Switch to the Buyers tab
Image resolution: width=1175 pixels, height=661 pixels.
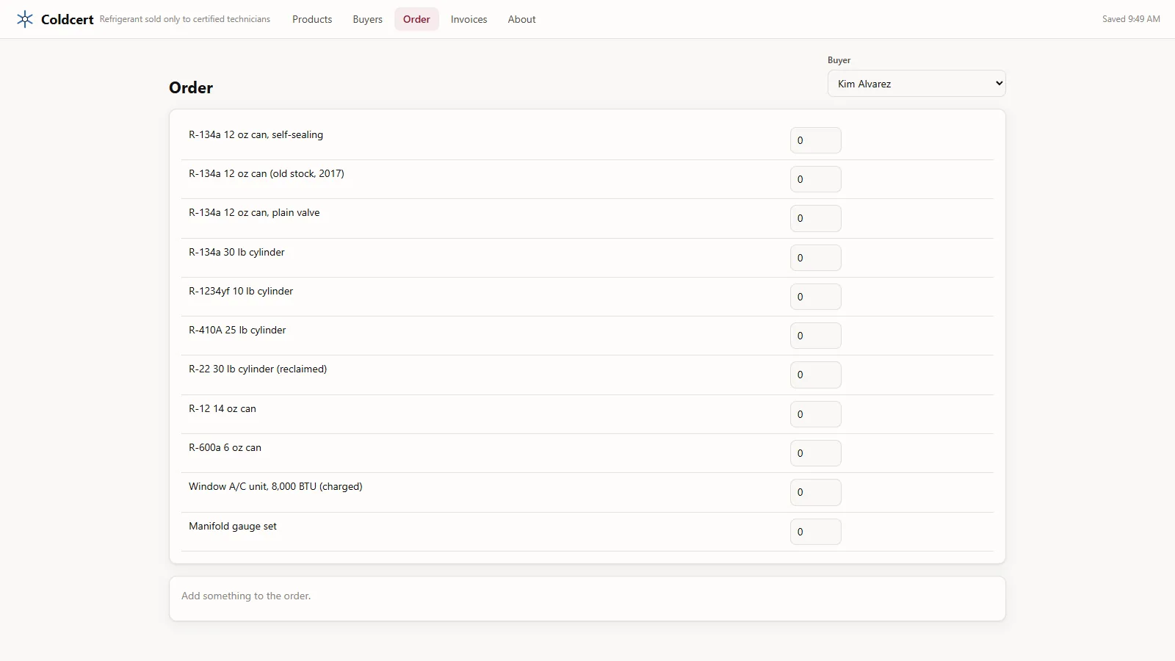(x=367, y=19)
